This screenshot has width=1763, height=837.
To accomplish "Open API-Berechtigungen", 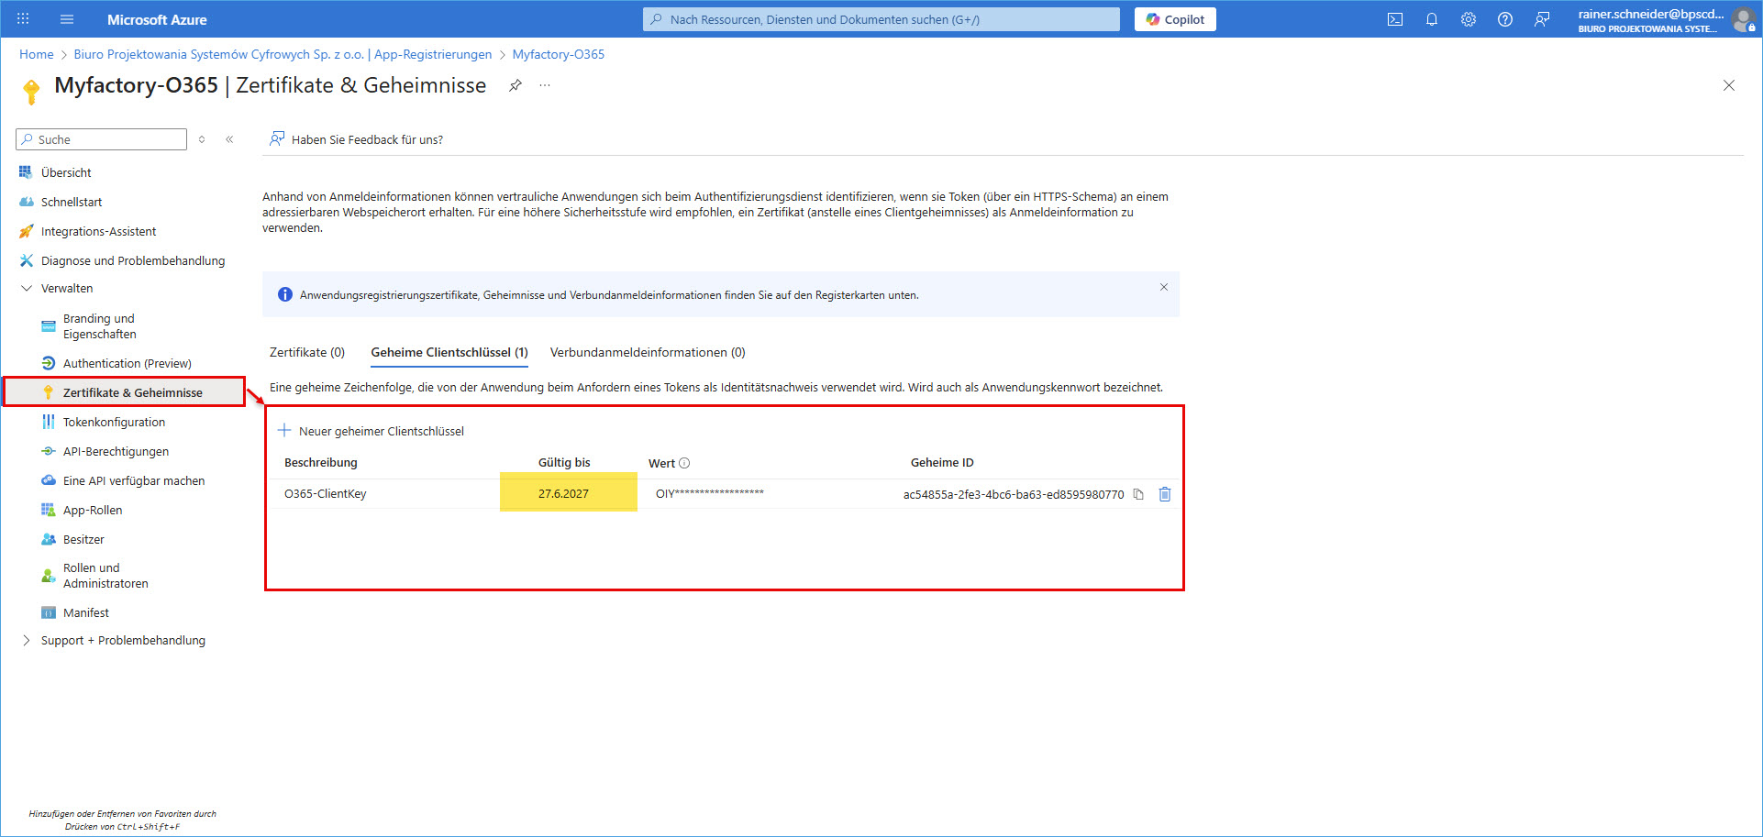I will click(116, 451).
